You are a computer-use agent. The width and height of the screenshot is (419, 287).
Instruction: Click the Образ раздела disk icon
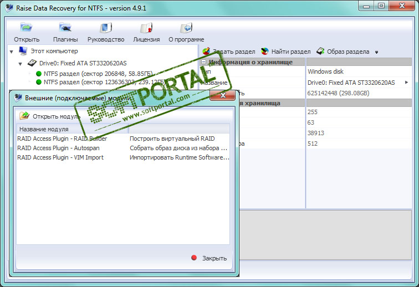point(320,51)
